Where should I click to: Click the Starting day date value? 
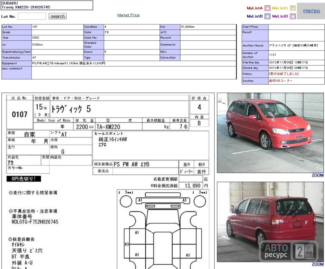click(x=288, y=62)
